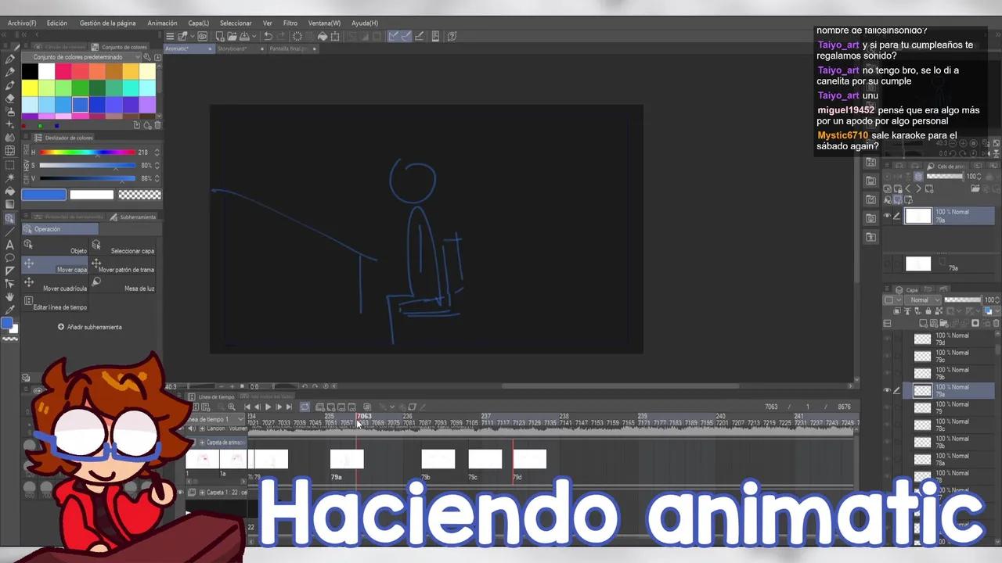The height and width of the screenshot is (563, 1002).
Task: Open the Capa(L) menu
Action: tap(199, 23)
